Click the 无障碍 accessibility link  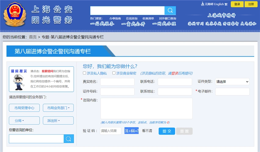[x=209, y=4]
